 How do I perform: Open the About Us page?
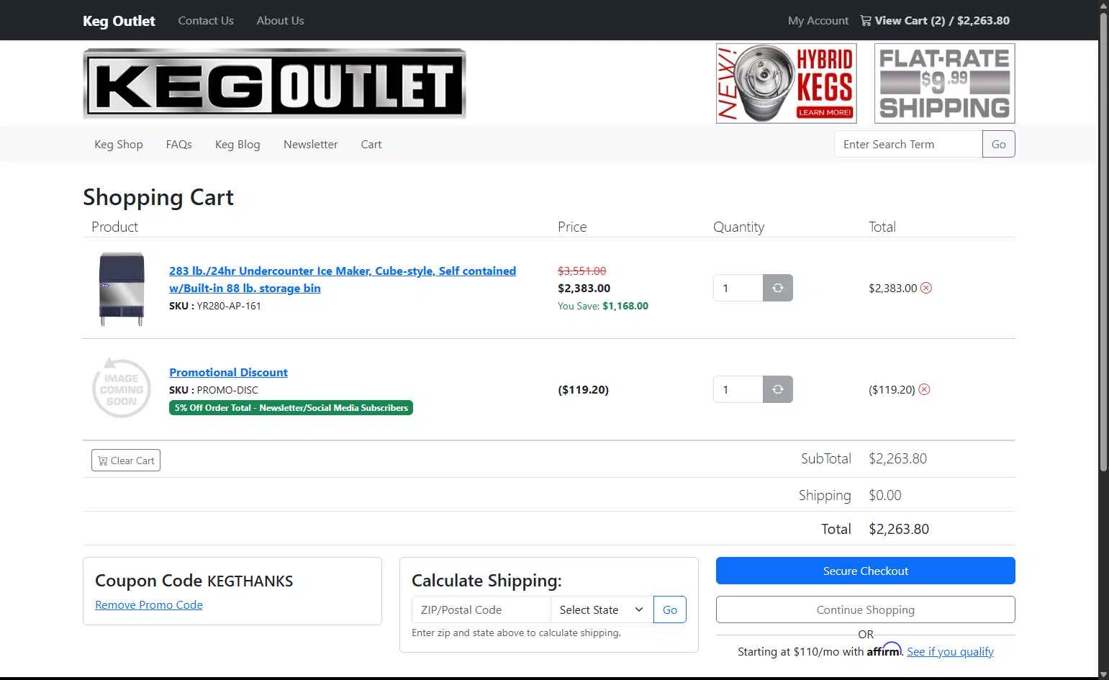pos(280,20)
